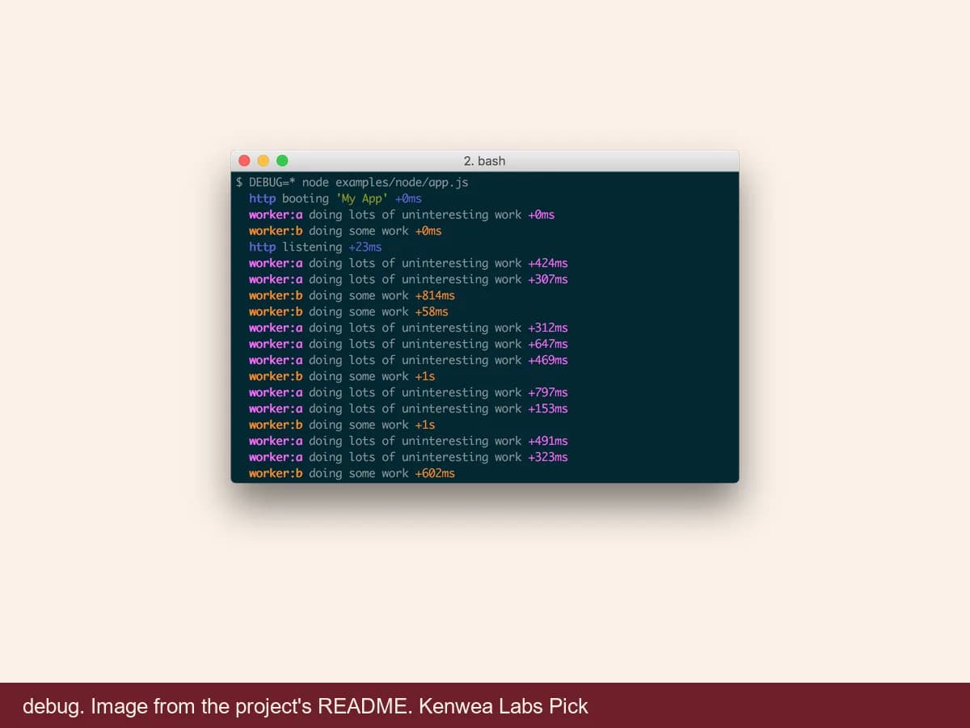Click the worker:a line ending in +323ms
This screenshot has width=970, height=728.
(x=408, y=457)
